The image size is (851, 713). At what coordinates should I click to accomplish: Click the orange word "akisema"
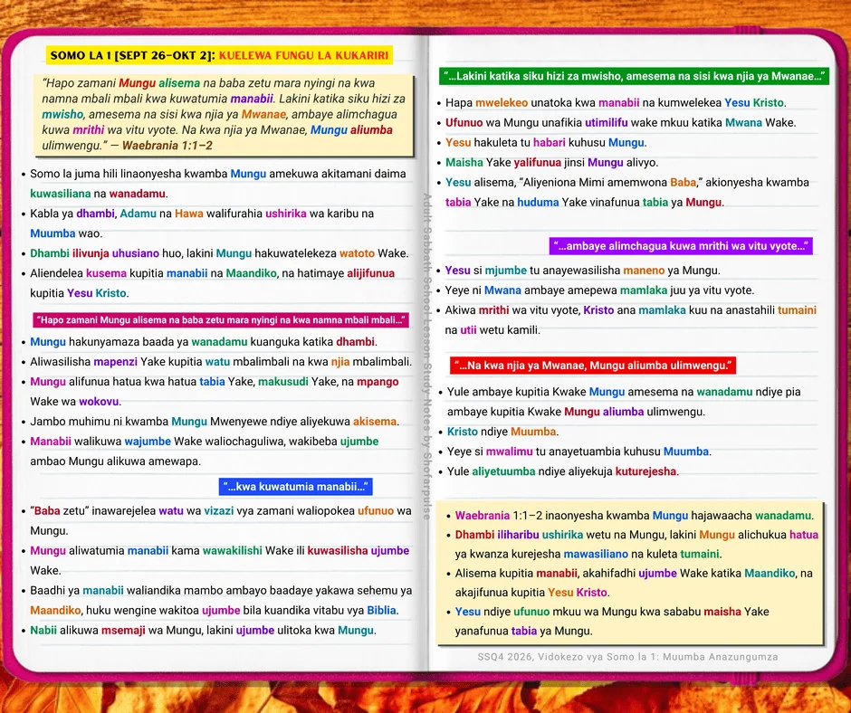coord(375,422)
